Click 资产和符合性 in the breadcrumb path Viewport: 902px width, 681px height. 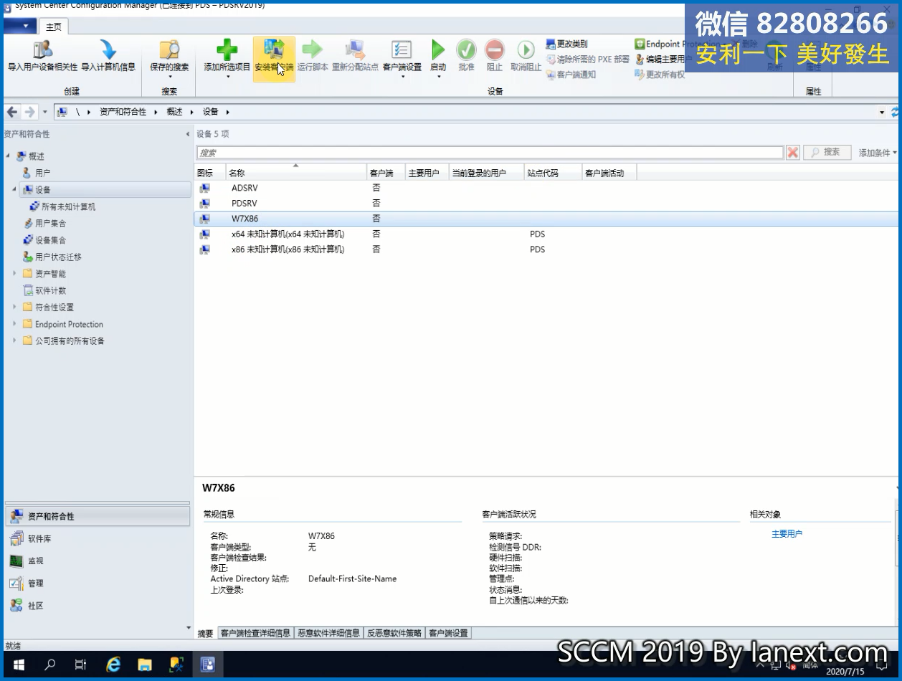coord(123,112)
